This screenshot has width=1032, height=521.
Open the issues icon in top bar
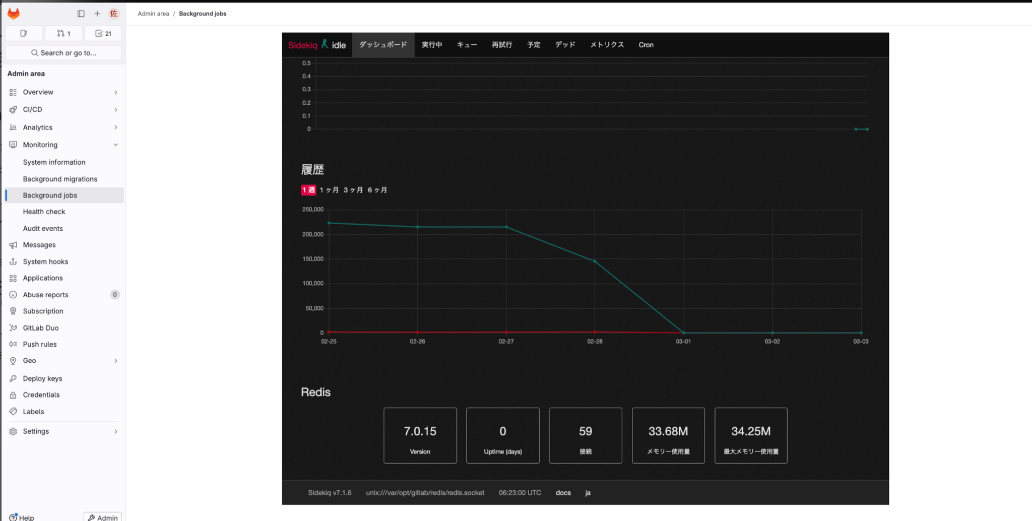pyautogui.click(x=24, y=33)
